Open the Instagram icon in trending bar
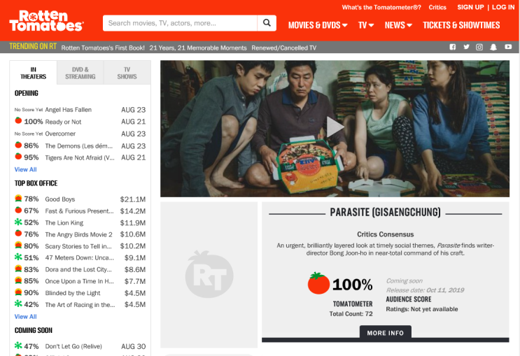The height and width of the screenshot is (356, 520). click(479, 47)
